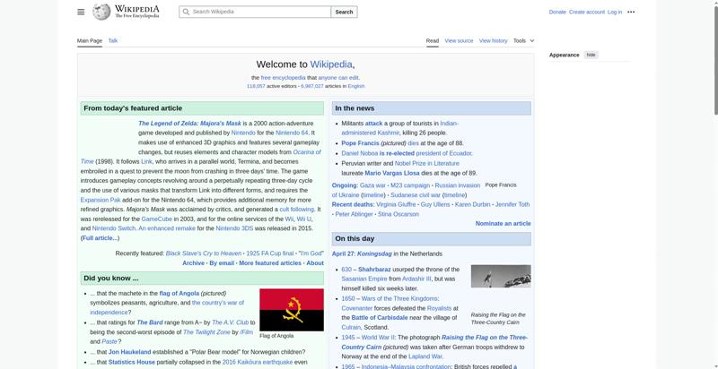Click the Wikipedia globe logo

[x=101, y=12]
